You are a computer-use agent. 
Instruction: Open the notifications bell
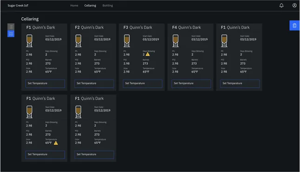(x=281, y=6)
